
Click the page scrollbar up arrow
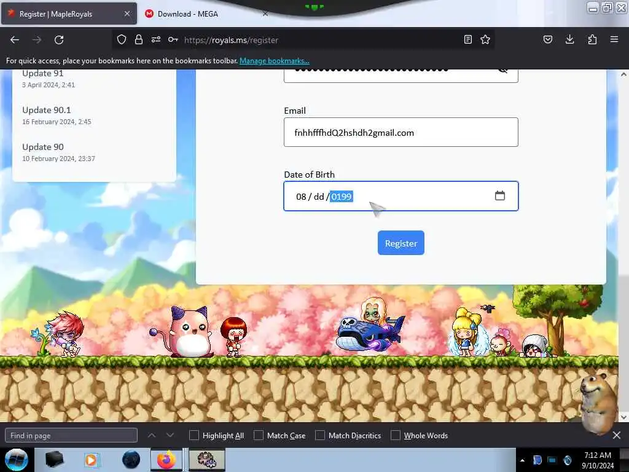(623, 74)
